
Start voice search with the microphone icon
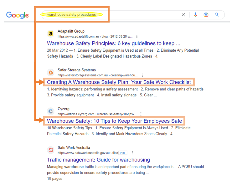195,15
